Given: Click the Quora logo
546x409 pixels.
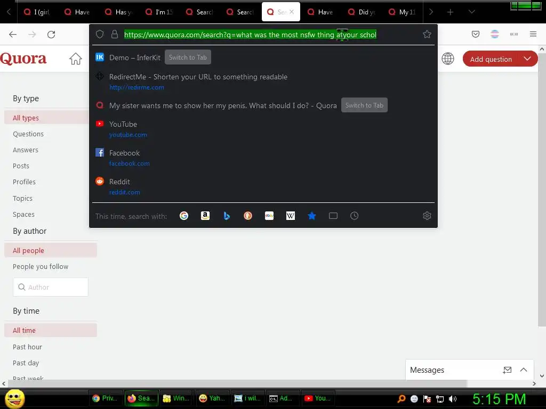Looking at the screenshot, I should click(23, 59).
